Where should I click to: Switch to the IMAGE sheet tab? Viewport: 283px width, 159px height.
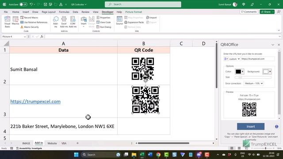click(26, 143)
